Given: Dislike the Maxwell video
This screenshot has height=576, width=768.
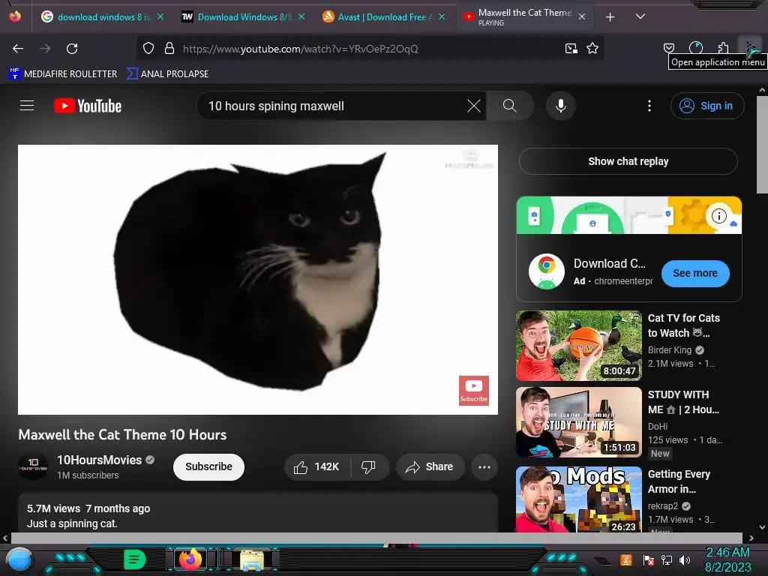Looking at the screenshot, I should pos(368,466).
